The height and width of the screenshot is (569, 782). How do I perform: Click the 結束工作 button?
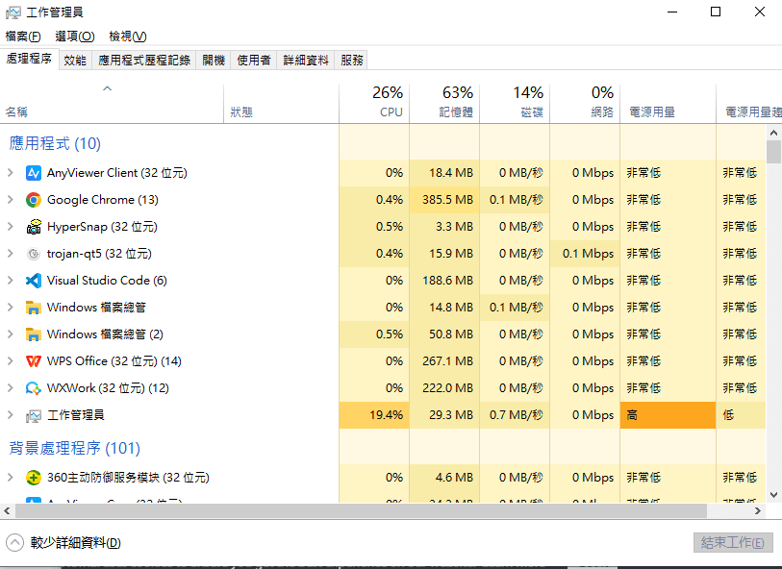pyautogui.click(x=733, y=543)
